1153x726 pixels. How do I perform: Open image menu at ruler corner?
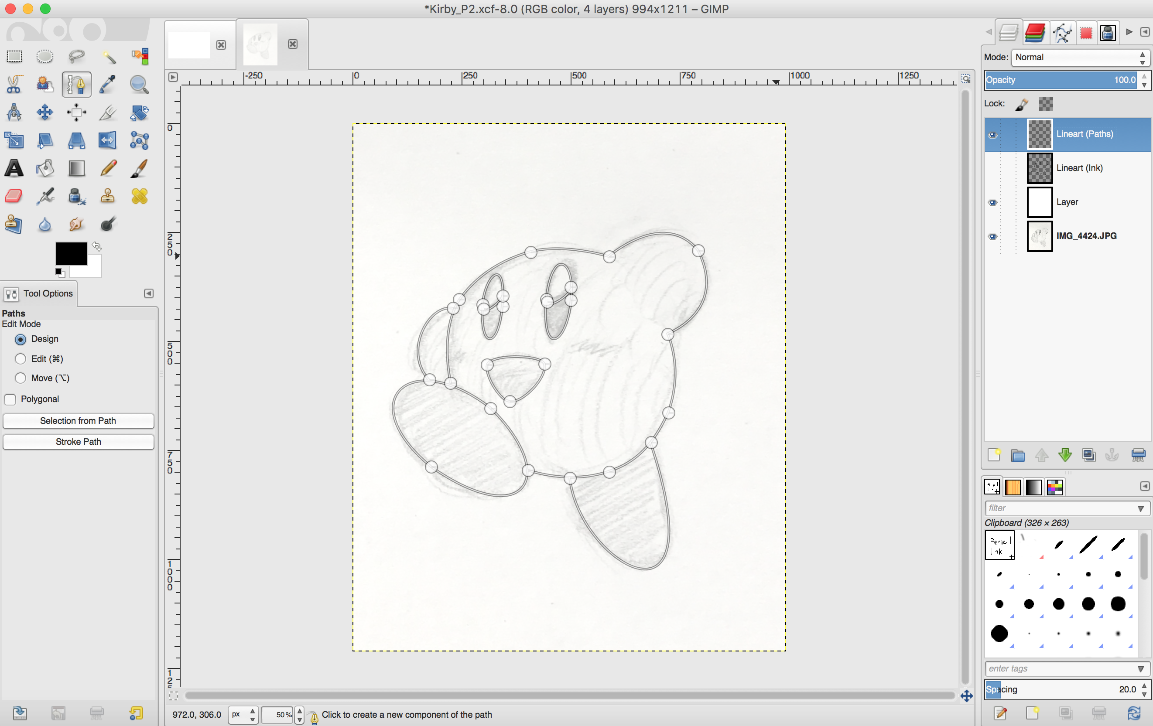[173, 77]
